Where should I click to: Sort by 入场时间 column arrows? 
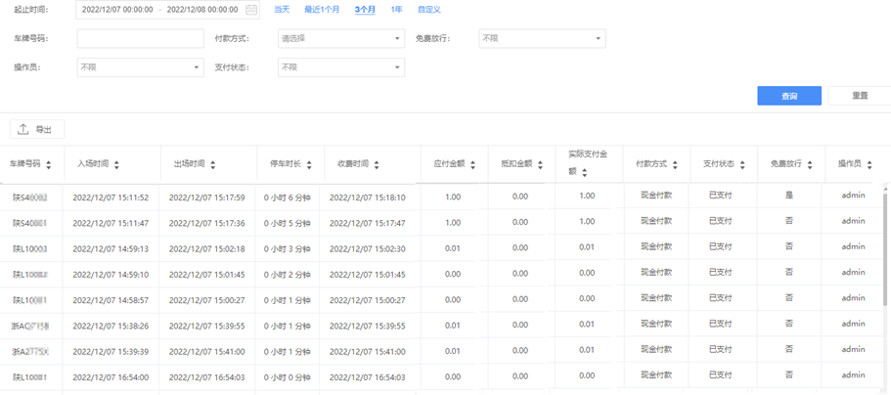pos(116,165)
